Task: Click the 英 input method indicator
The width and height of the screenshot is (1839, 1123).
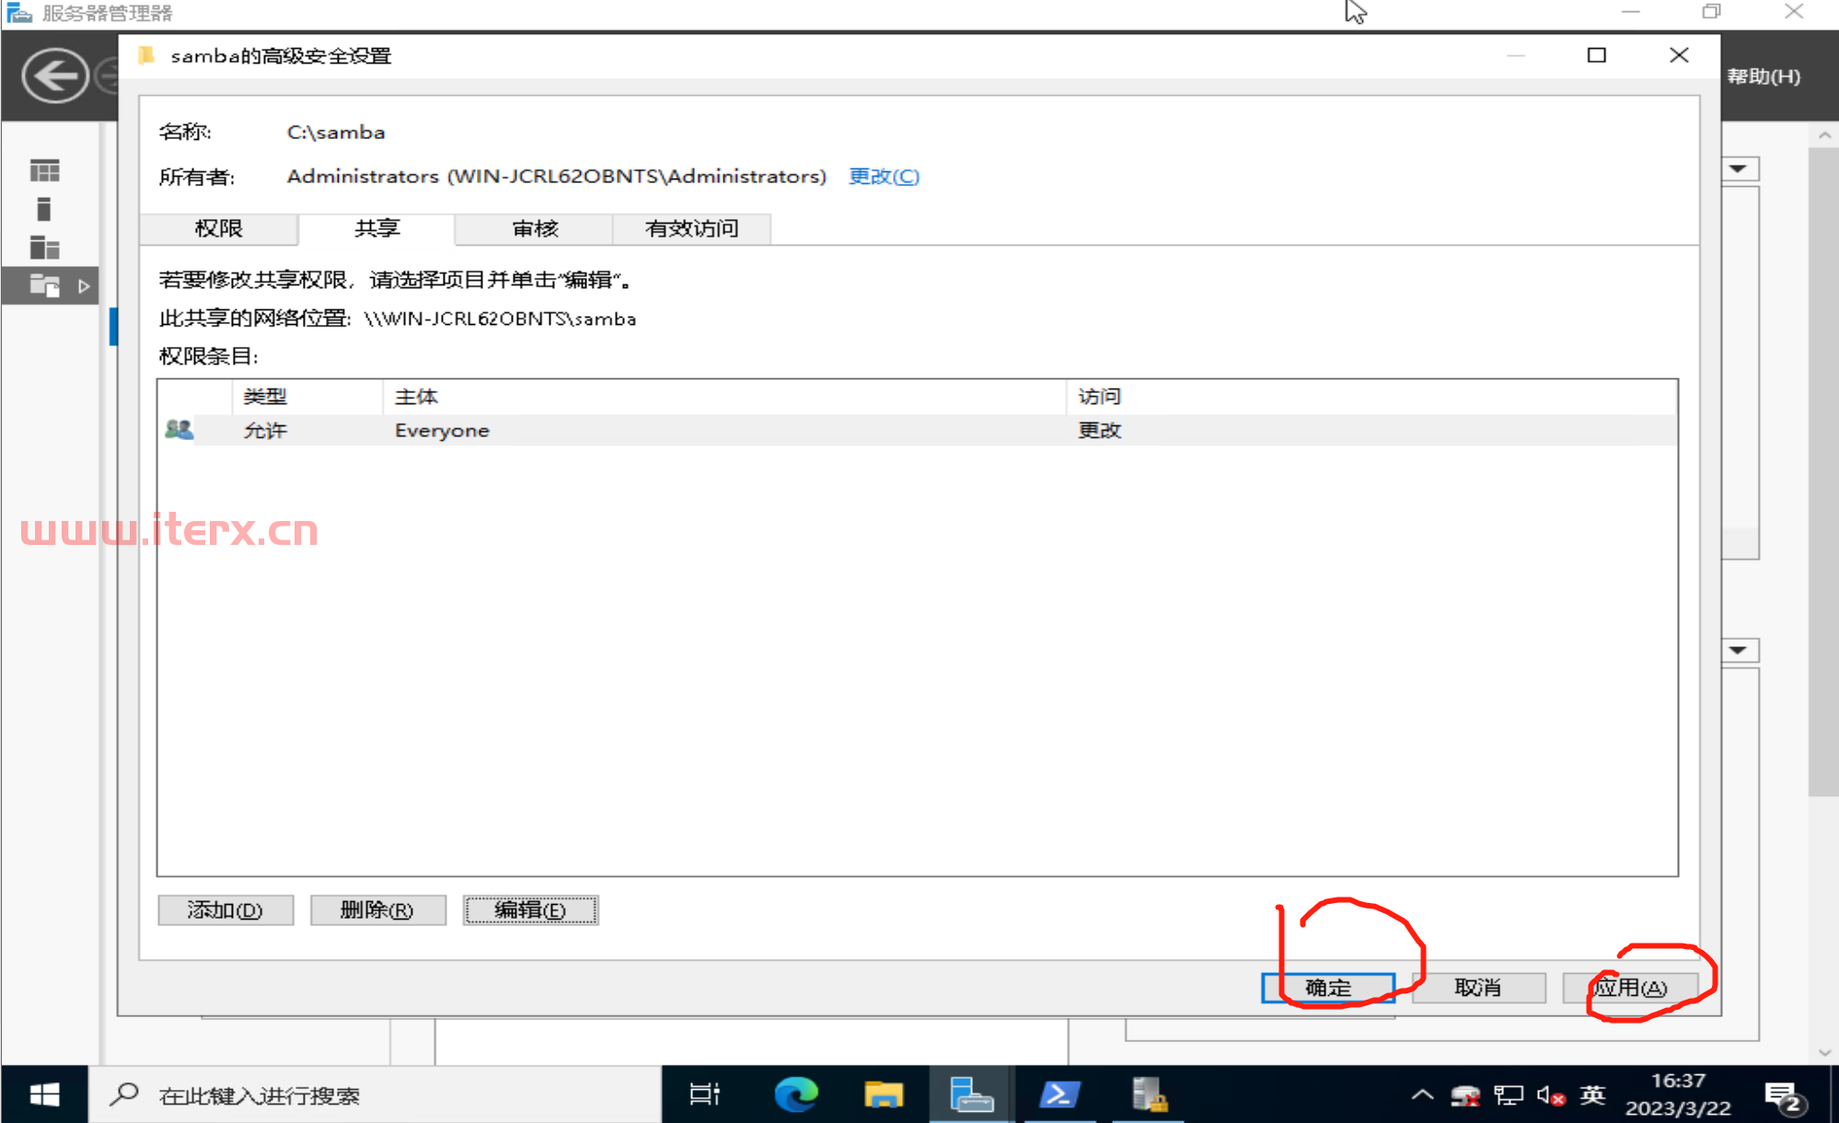Action: pos(1592,1094)
